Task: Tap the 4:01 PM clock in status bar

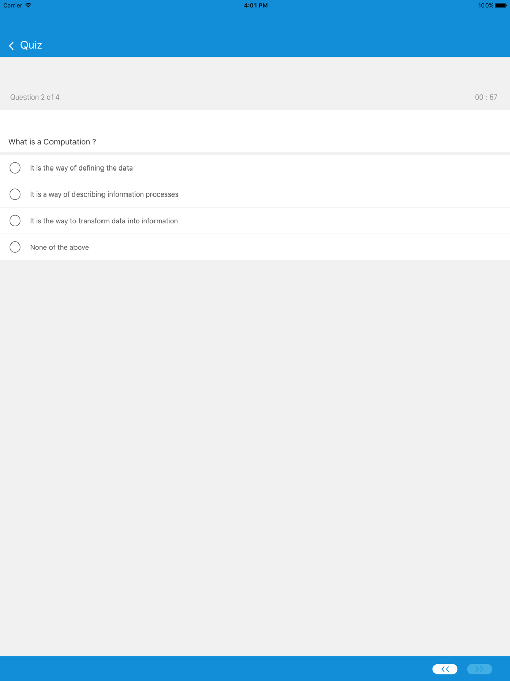Action: coord(256,5)
